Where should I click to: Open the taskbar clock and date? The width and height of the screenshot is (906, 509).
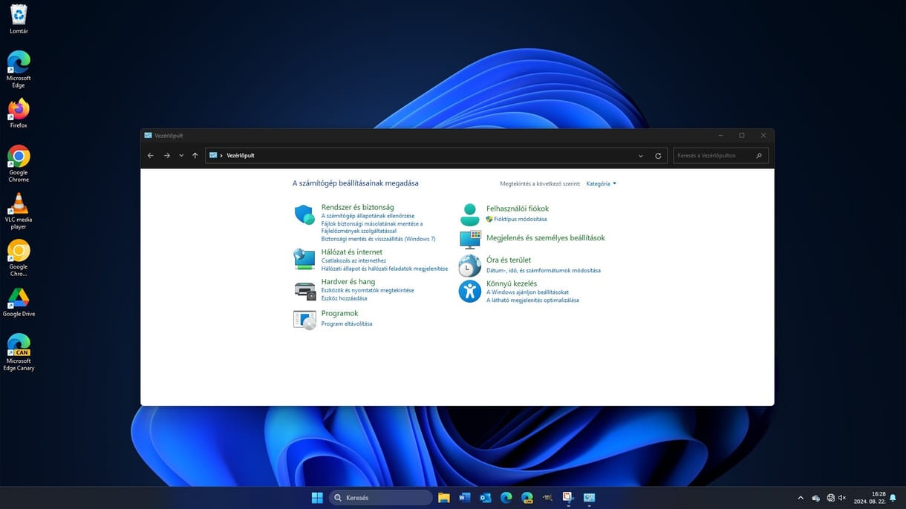[870, 498]
